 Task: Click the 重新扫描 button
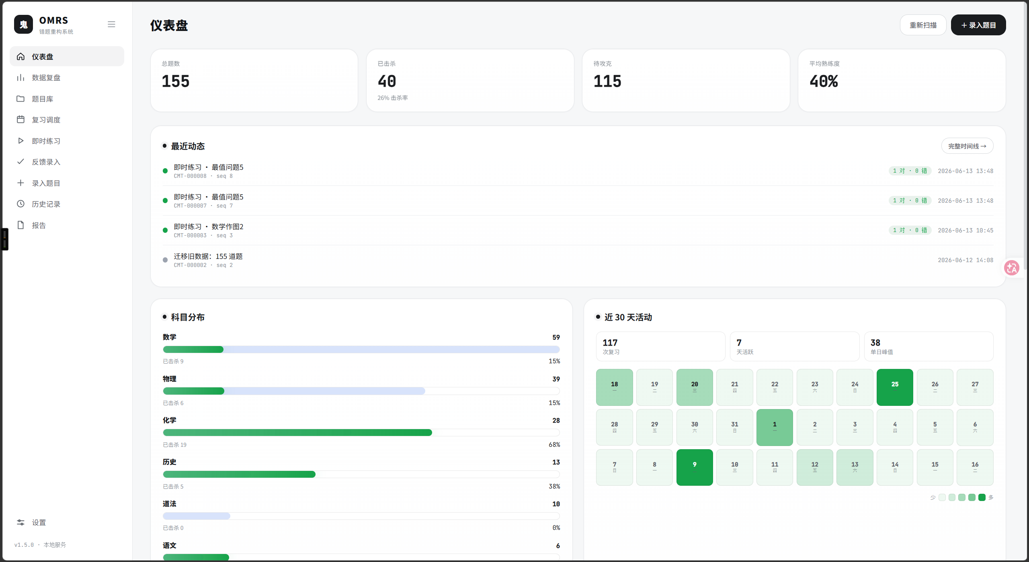coord(923,25)
